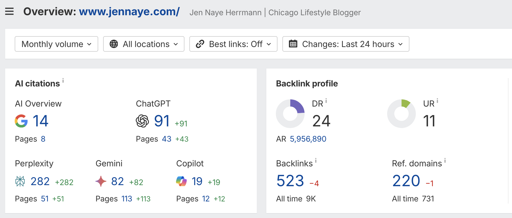Image resolution: width=512 pixels, height=218 pixels.
Task: Open ChatGPT citations count 91
Action: point(162,121)
